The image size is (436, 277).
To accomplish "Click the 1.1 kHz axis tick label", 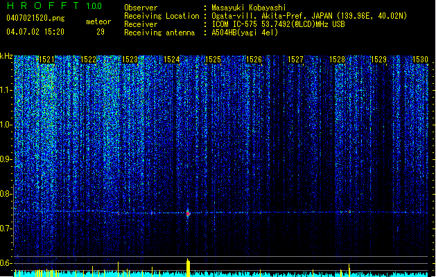I will 6,90.
